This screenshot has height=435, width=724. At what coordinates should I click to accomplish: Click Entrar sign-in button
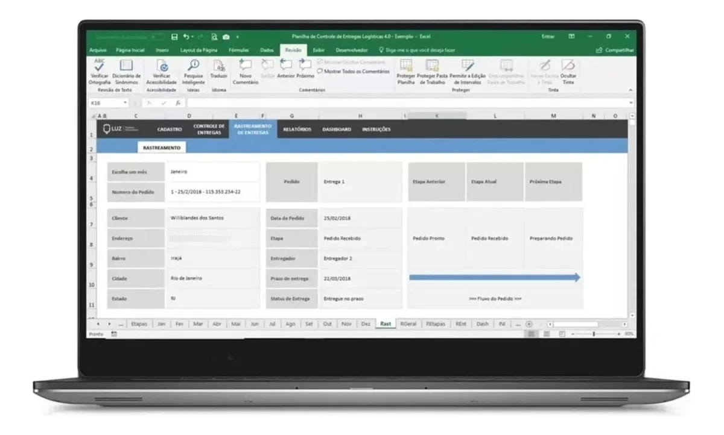pyautogui.click(x=548, y=37)
